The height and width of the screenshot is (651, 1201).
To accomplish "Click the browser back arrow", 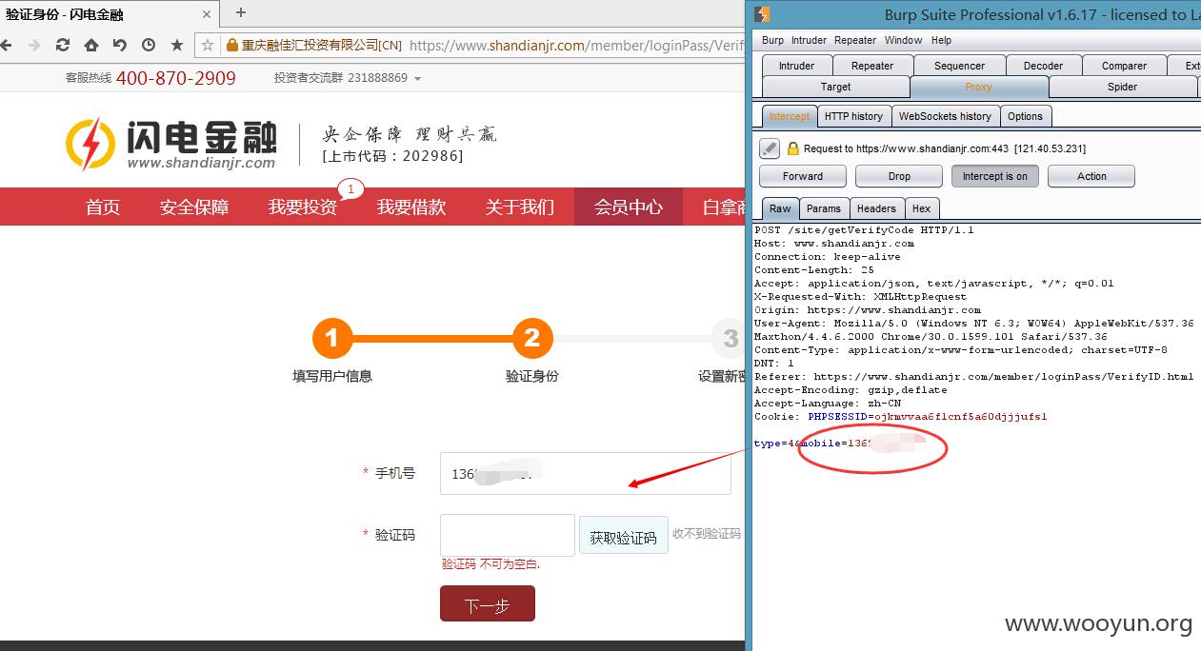I will click(x=7, y=45).
